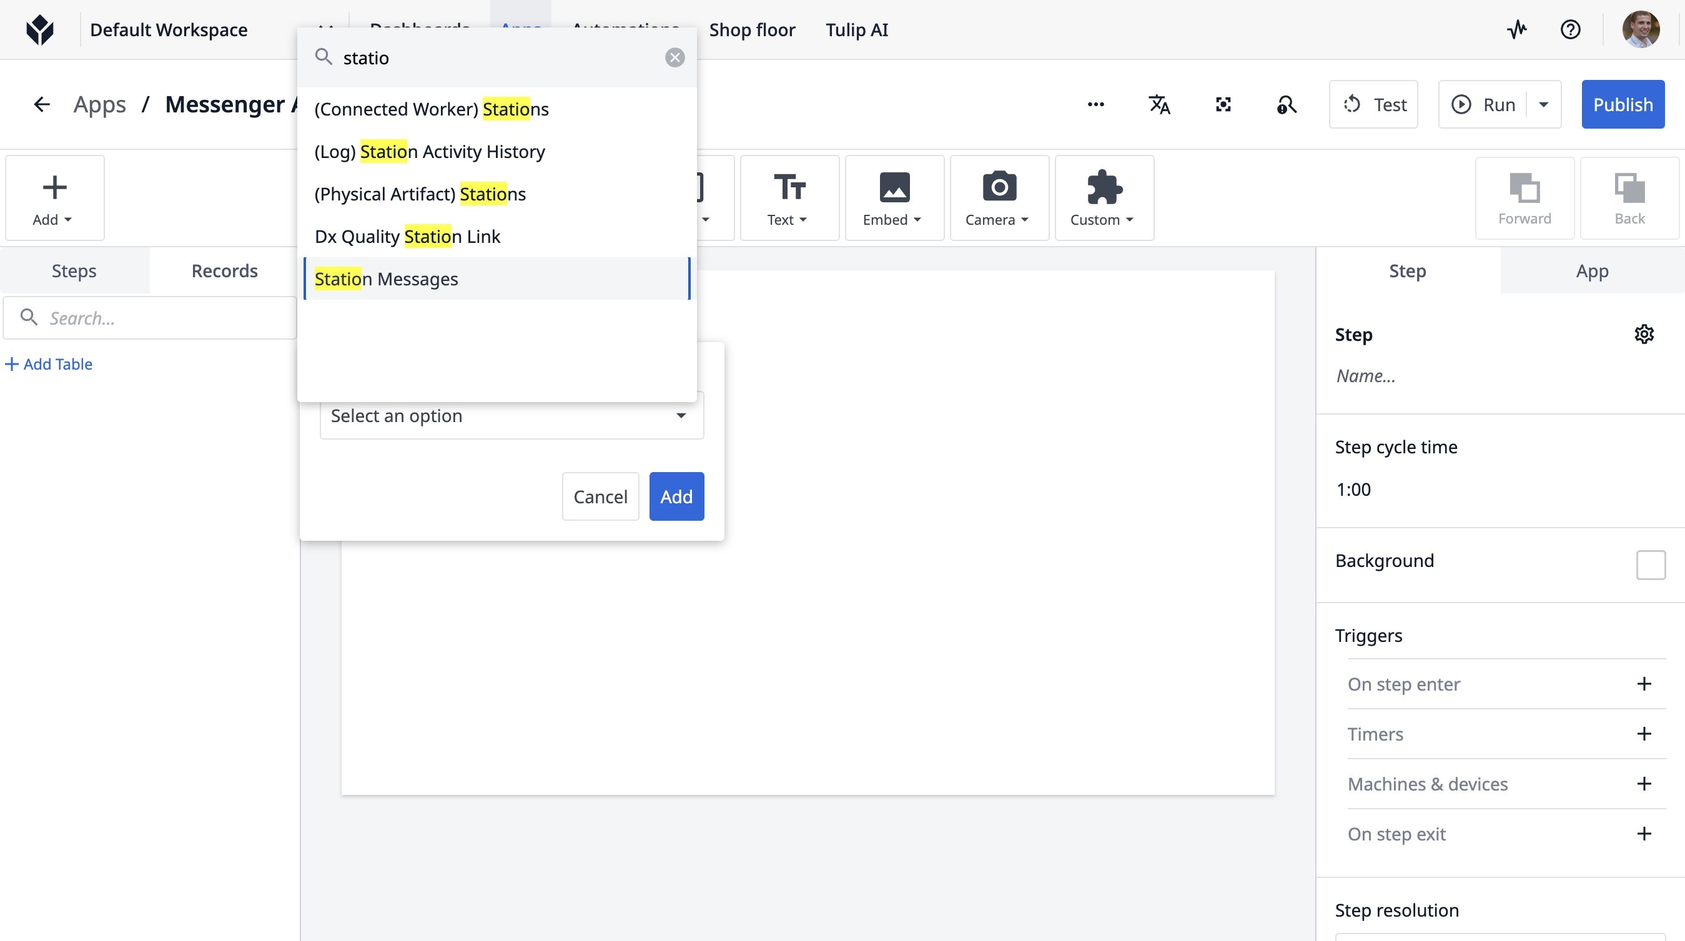Open the help question mark icon

[1570, 29]
